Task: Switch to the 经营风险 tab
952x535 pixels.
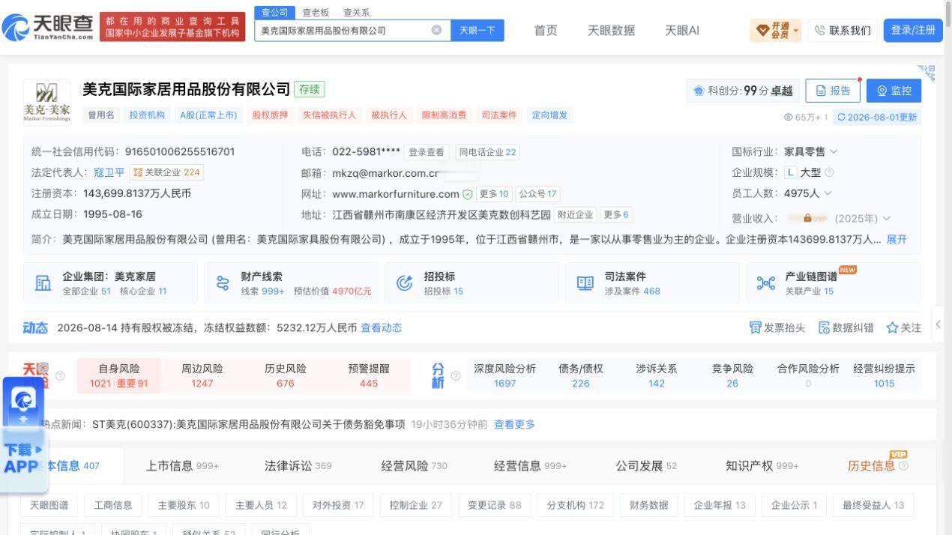Action: tap(414, 465)
